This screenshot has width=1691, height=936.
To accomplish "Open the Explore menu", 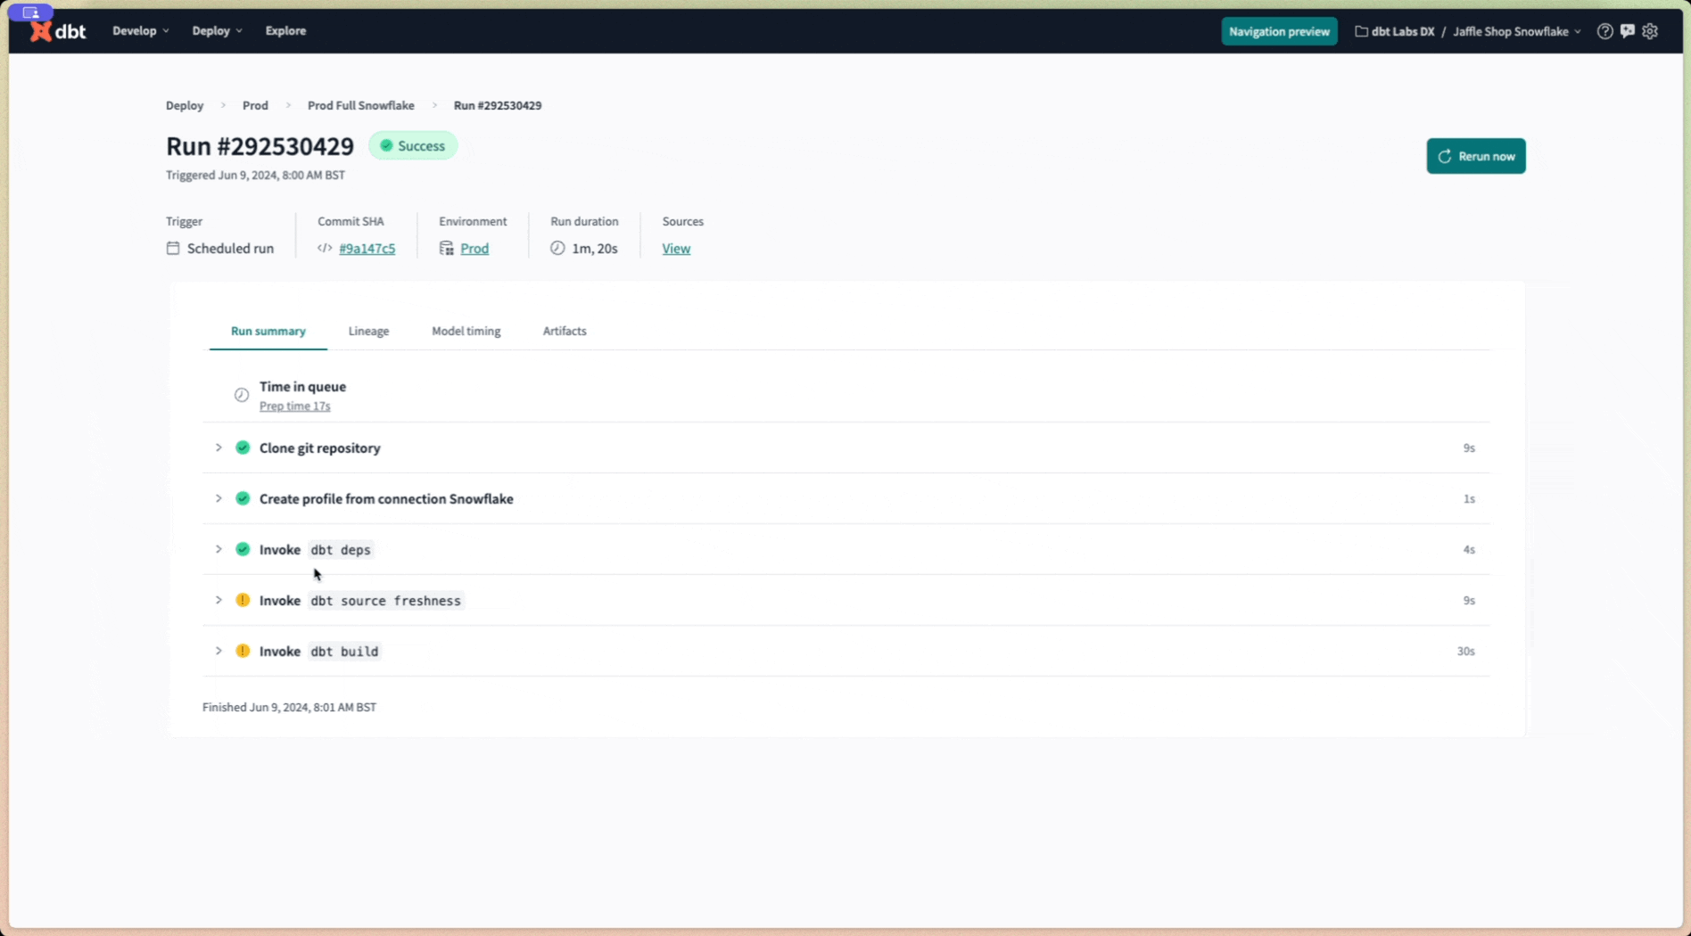I will click(x=285, y=30).
